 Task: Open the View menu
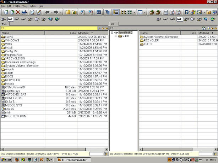[x=25, y=6]
